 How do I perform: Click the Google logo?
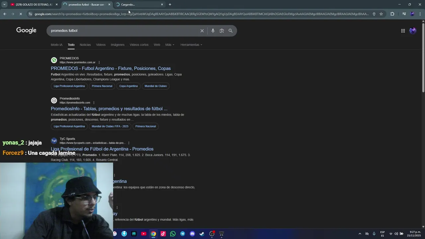pos(26,31)
